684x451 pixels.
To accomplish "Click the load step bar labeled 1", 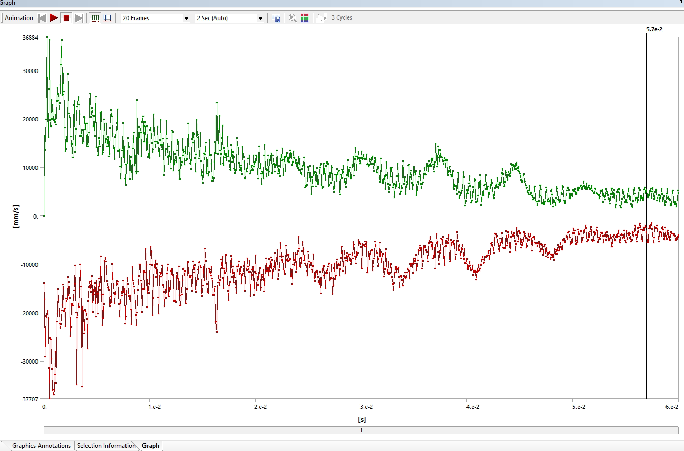I will click(361, 430).
